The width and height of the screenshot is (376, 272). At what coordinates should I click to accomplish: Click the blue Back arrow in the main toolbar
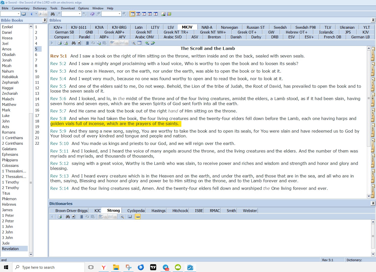(32, 14)
